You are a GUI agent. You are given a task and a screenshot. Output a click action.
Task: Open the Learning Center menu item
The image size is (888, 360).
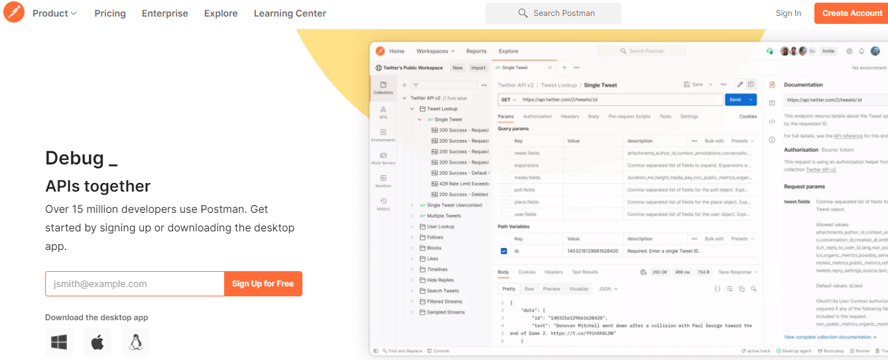tap(290, 13)
